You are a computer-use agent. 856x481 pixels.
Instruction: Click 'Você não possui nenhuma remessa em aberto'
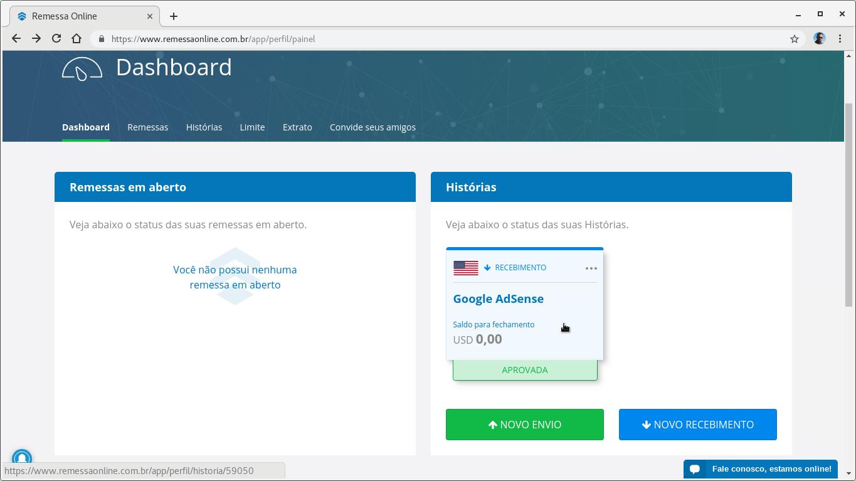coord(235,277)
